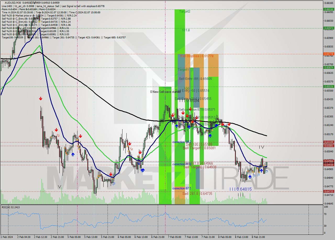Click the 'Time A:2024.02.07 03:30:00' line
This screenshot has height=240, width=335.
[x=17, y=12]
